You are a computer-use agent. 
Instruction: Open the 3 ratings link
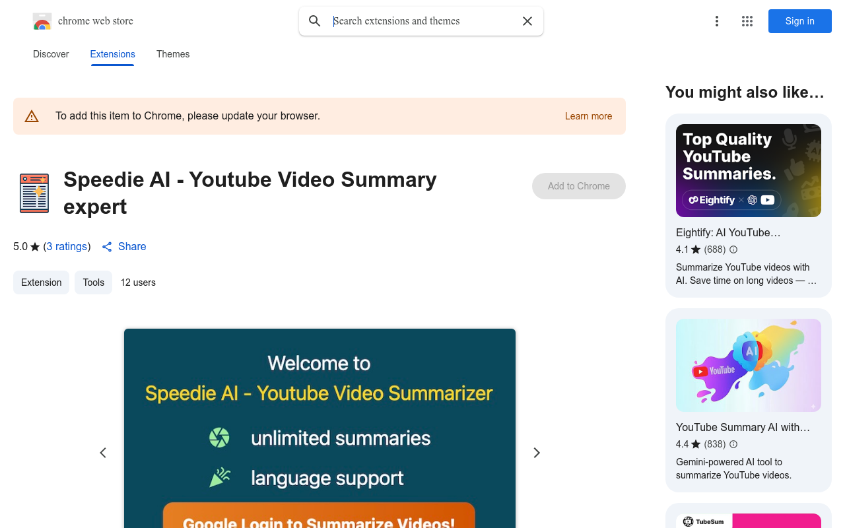pos(67,246)
